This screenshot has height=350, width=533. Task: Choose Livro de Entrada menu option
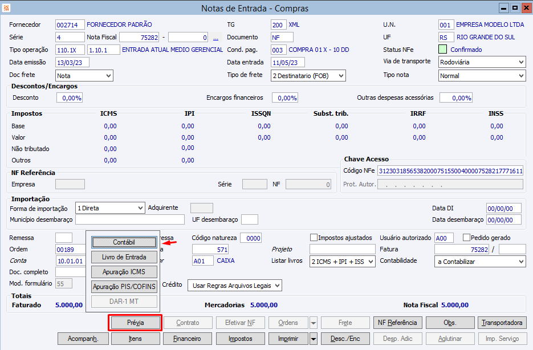124,257
